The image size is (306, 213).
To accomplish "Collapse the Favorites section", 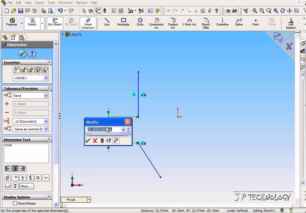I will point(49,62).
